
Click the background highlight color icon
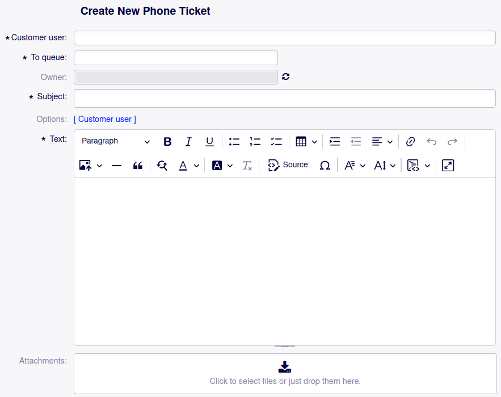[217, 166]
